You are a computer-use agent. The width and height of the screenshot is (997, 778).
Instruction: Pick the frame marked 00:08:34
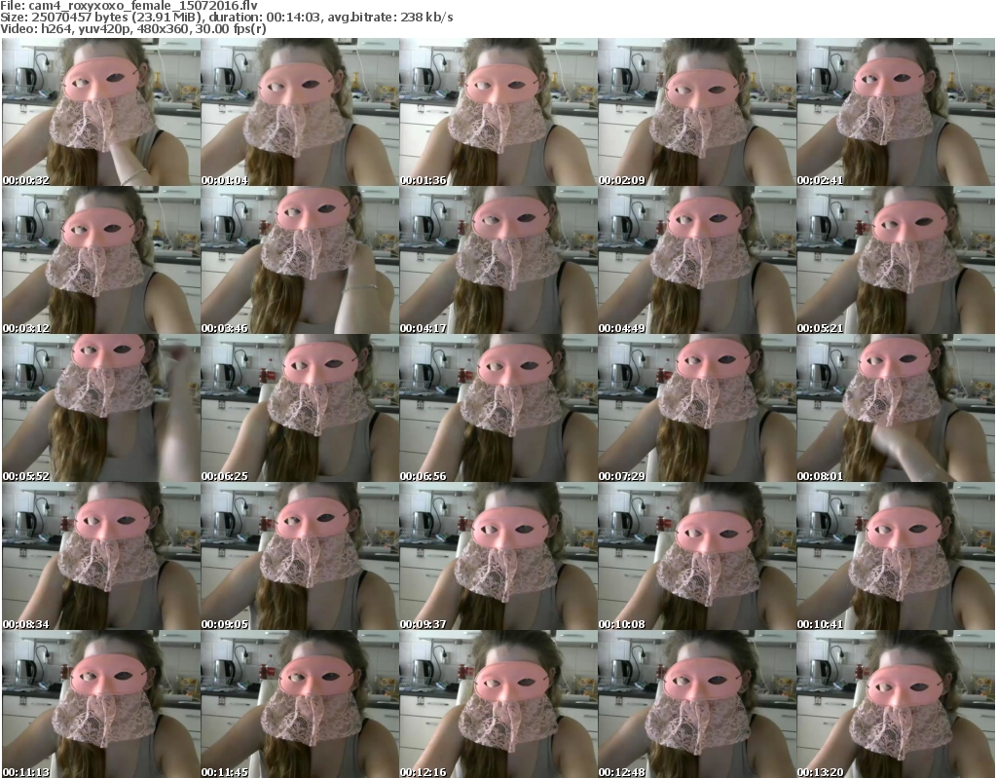[101, 557]
